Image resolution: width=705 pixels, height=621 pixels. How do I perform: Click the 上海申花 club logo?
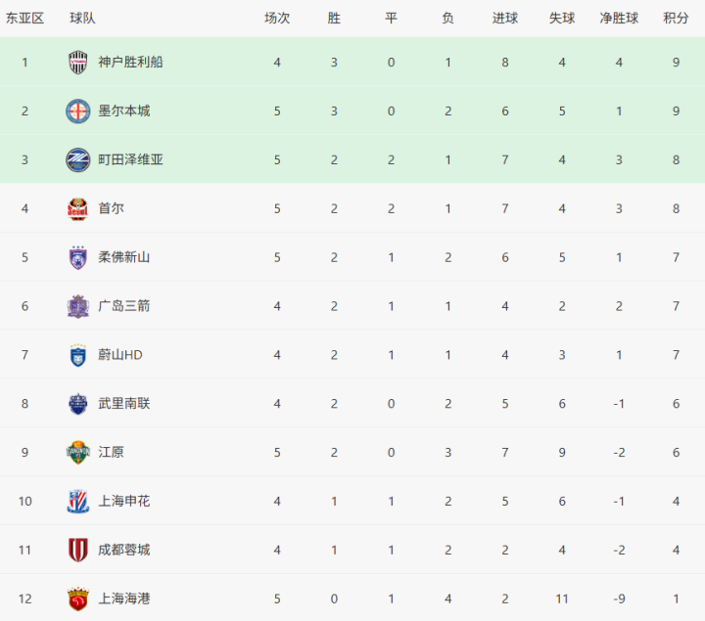click(78, 502)
